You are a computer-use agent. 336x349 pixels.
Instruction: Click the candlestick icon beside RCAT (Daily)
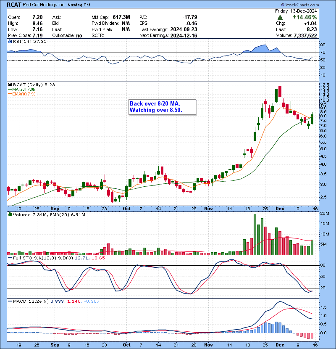click(10, 85)
